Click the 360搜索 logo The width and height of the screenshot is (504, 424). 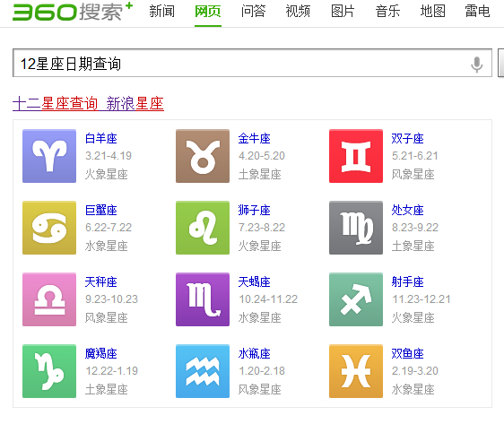coord(73,12)
